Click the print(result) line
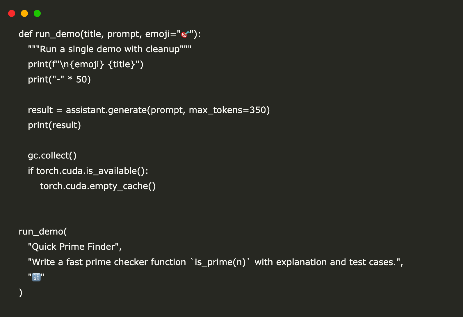Viewport: 463px width, 317px height. pos(54,125)
